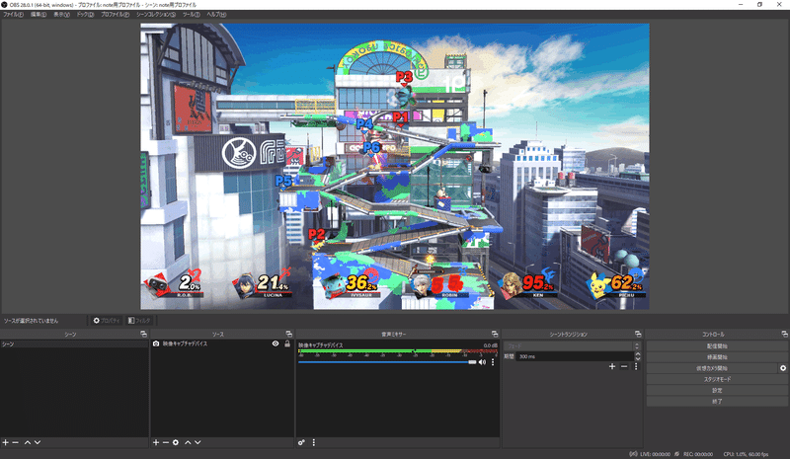Click the 0.0 dB audio level label

pyautogui.click(x=490, y=345)
